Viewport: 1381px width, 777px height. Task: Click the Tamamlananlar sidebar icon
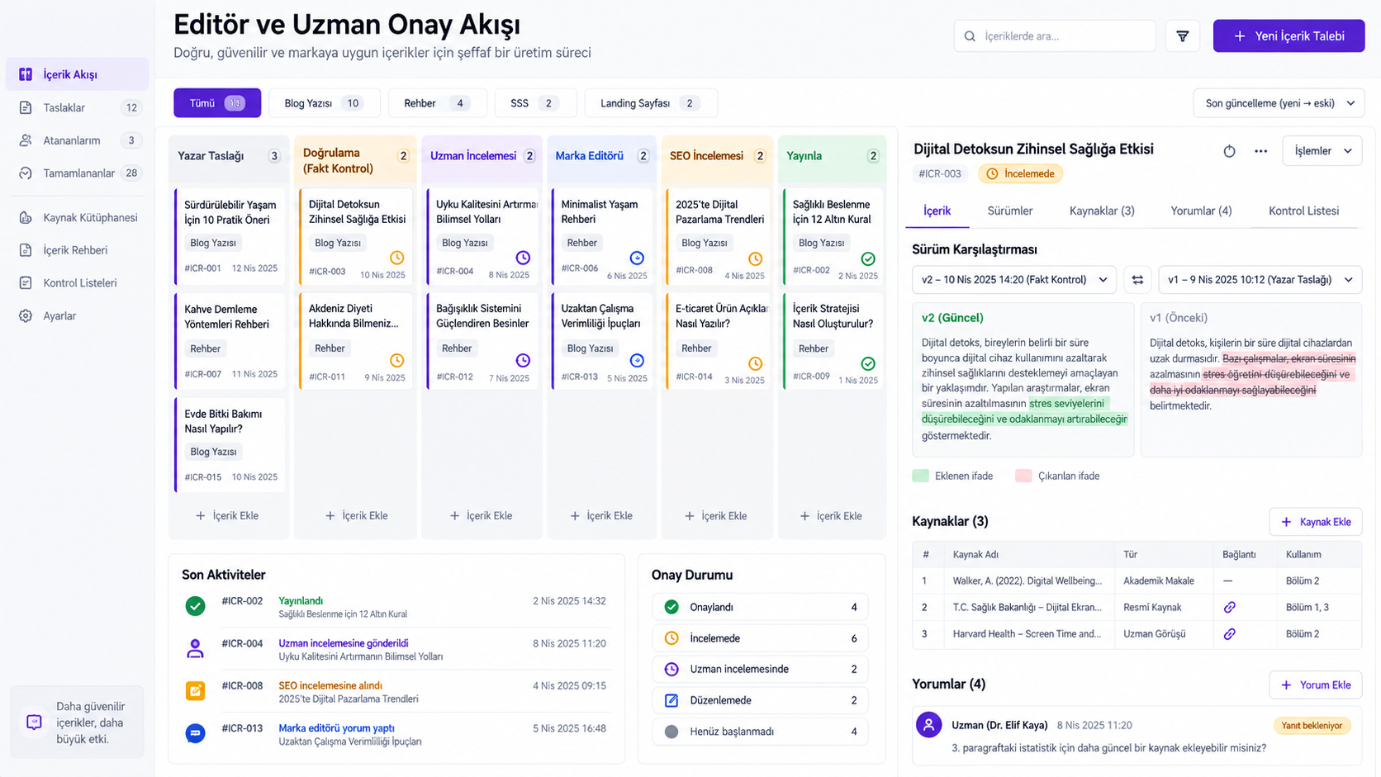26,173
